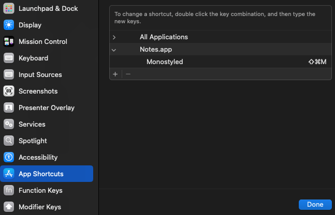Expand the All Applications group

114,37
